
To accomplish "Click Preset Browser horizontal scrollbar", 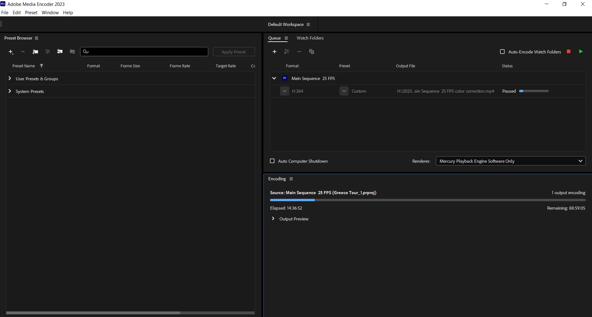I will (x=93, y=313).
